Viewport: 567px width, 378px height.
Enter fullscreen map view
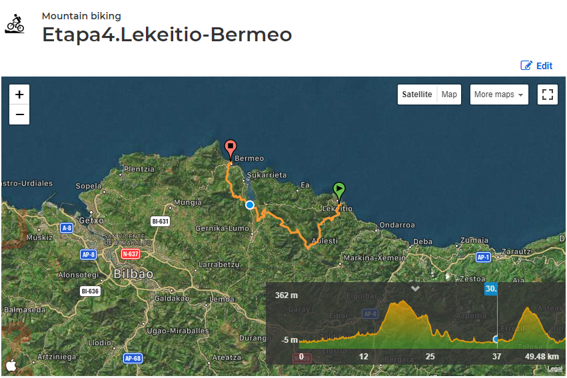[548, 94]
